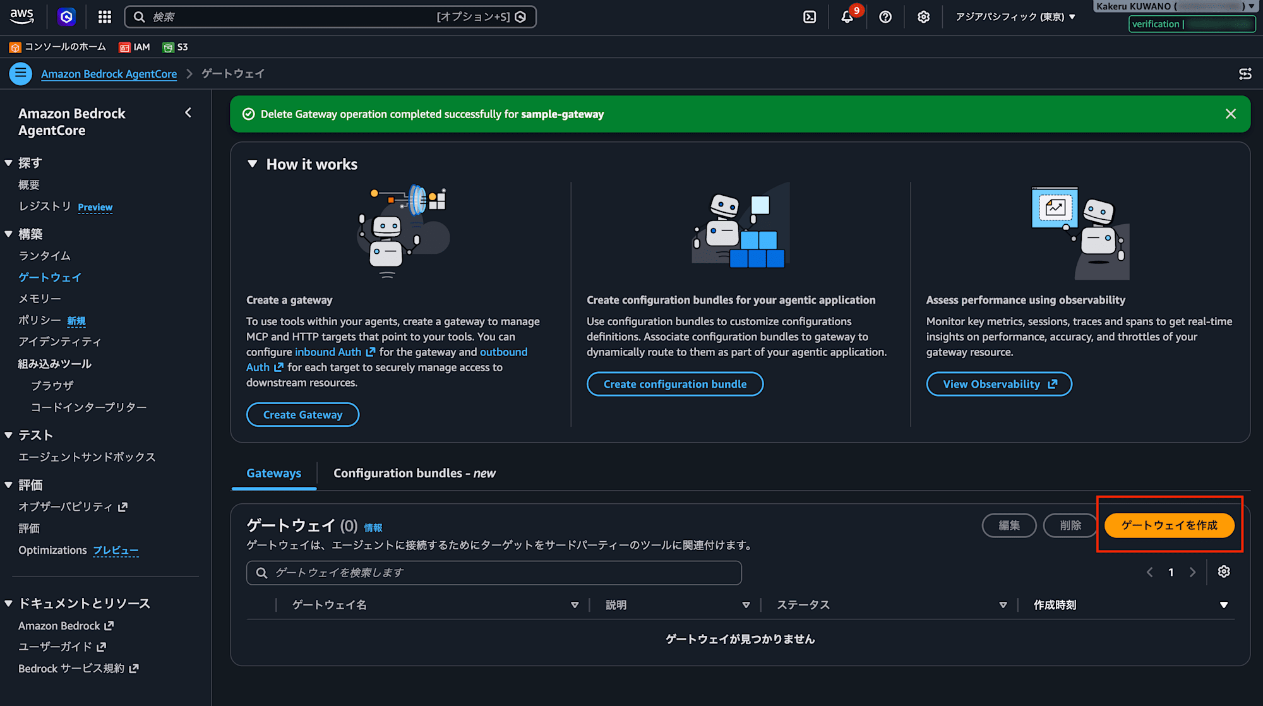Collapse the 評価 navigation section
Image resolution: width=1263 pixels, height=706 pixels.
pos(9,485)
